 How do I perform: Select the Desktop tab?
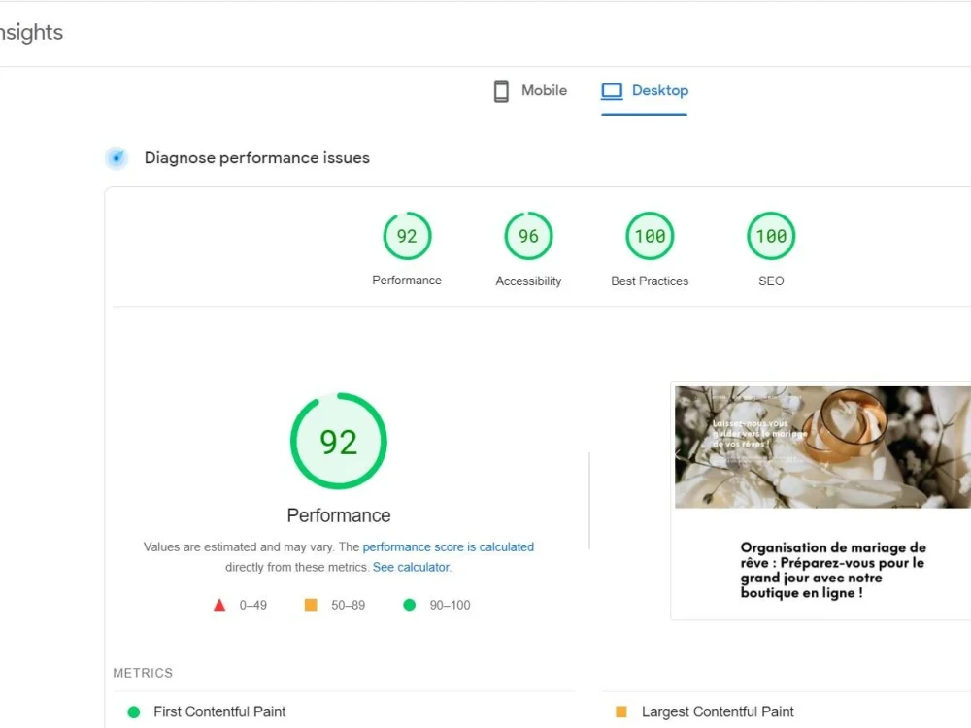644,91
